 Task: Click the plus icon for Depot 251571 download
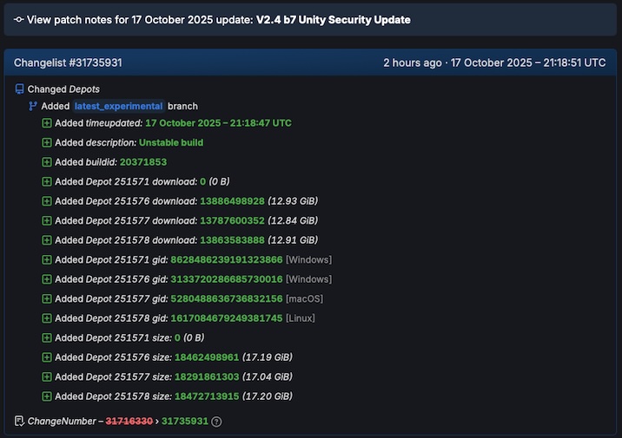[47, 182]
